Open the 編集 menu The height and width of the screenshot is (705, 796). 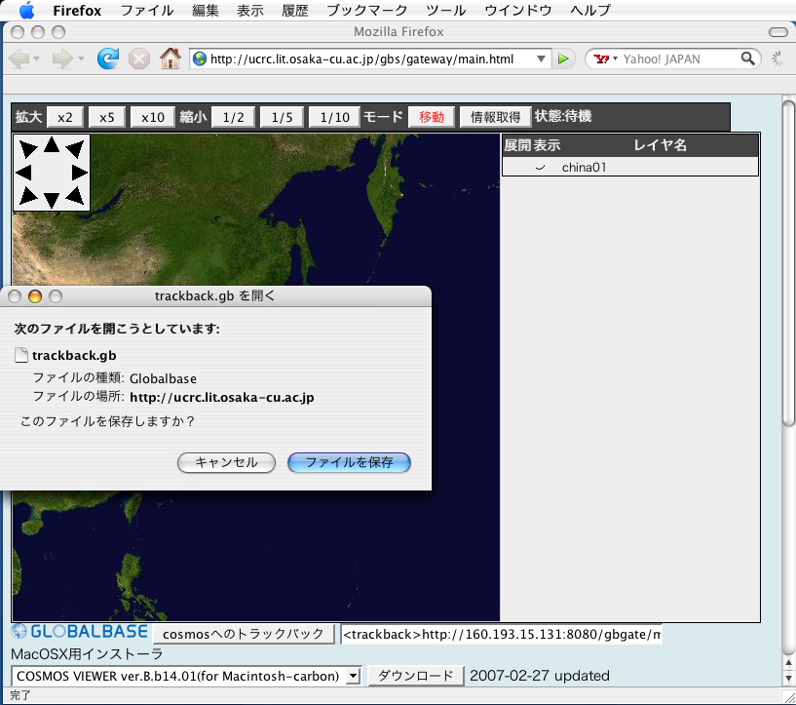tap(206, 10)
